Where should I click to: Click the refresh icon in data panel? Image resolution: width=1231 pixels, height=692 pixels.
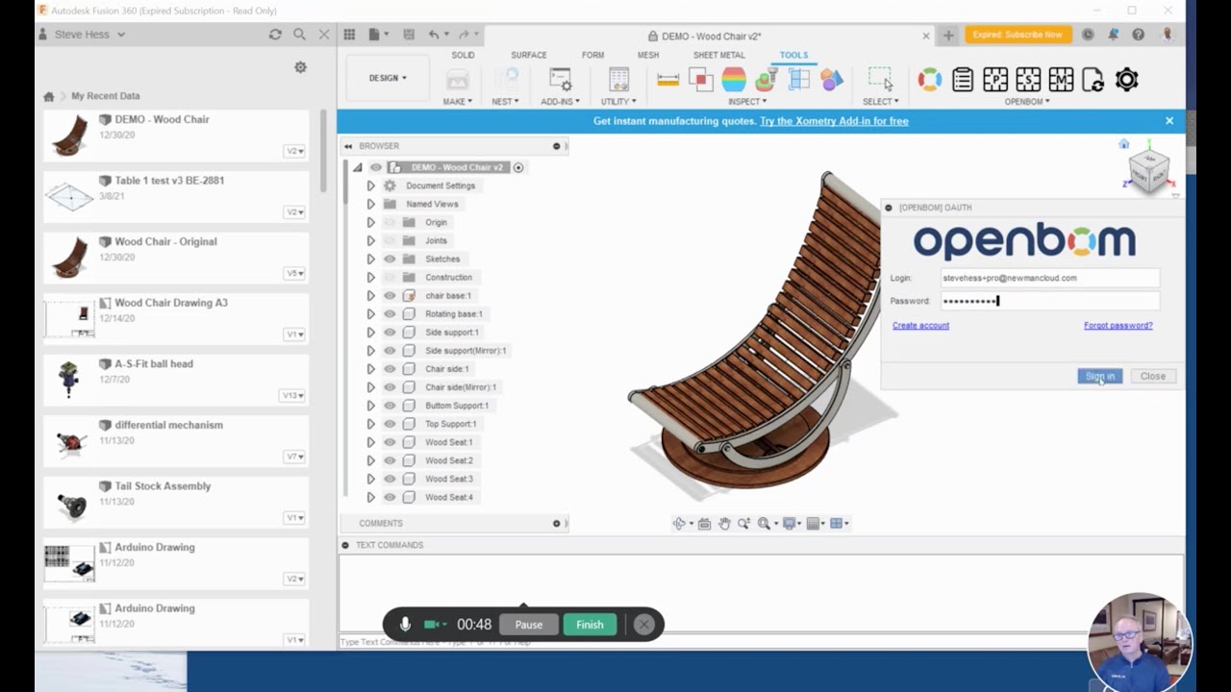pyautogui.click(x=275, y=35)
